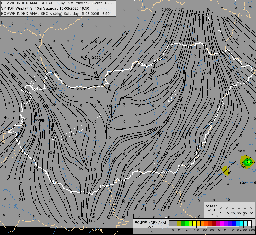The width and height of the screenshot is (256, 235).
Task: Click the 30 m/s wind arrow in legend
Action: click(x=239, y=207)
